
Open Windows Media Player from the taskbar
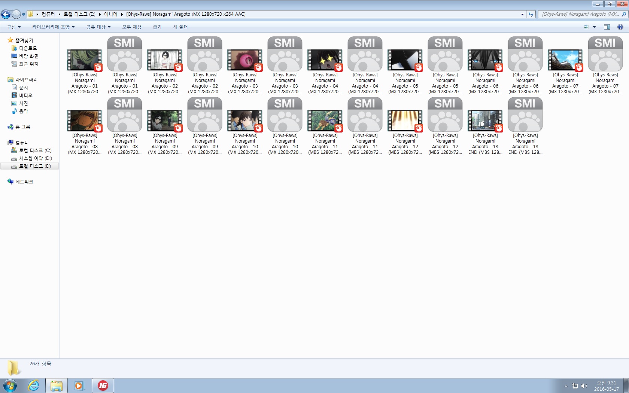click(x=79, y=386)
